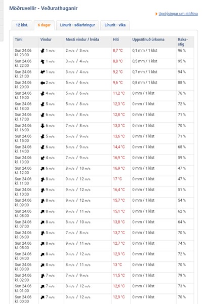Switch to Línurit - sólarhringur tab
204x304 pixels.
77,25
